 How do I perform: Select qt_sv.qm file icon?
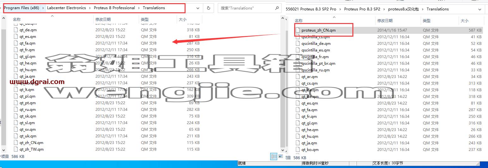coord(16,129)
